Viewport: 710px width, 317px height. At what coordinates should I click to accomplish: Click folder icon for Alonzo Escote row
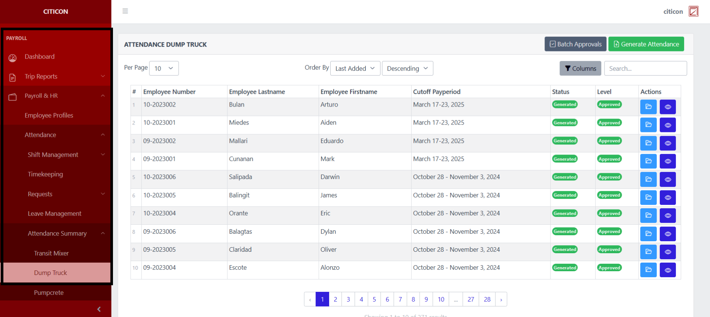(x=648, y=270)
